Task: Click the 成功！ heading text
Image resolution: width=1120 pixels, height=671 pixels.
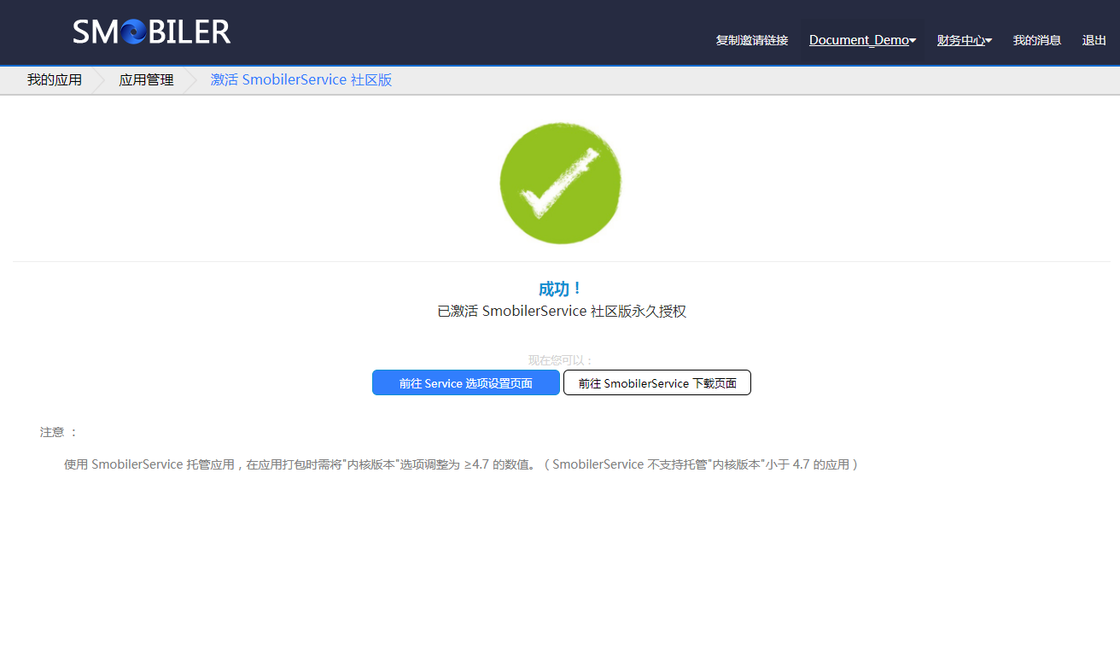Action: 561,289
